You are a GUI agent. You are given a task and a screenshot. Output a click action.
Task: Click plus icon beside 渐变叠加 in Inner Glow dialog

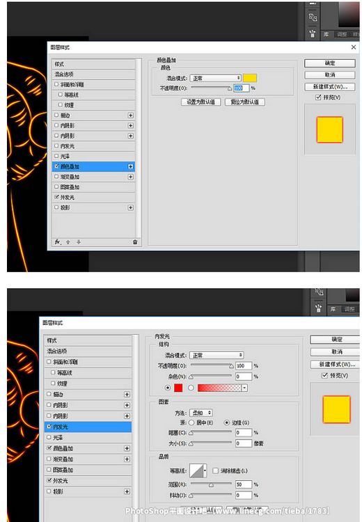(x=127, y=459)
